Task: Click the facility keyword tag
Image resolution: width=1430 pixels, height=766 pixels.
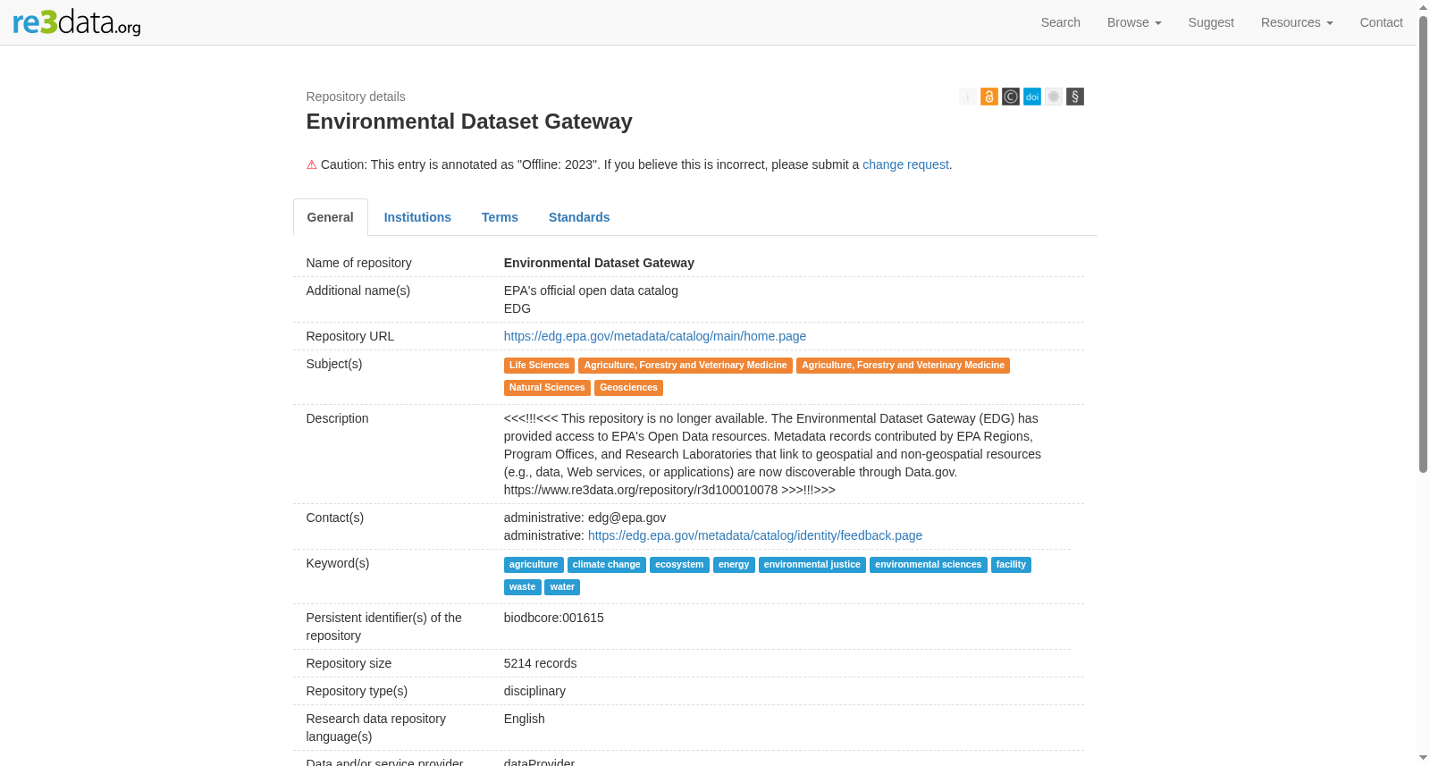Action: 1011,565
